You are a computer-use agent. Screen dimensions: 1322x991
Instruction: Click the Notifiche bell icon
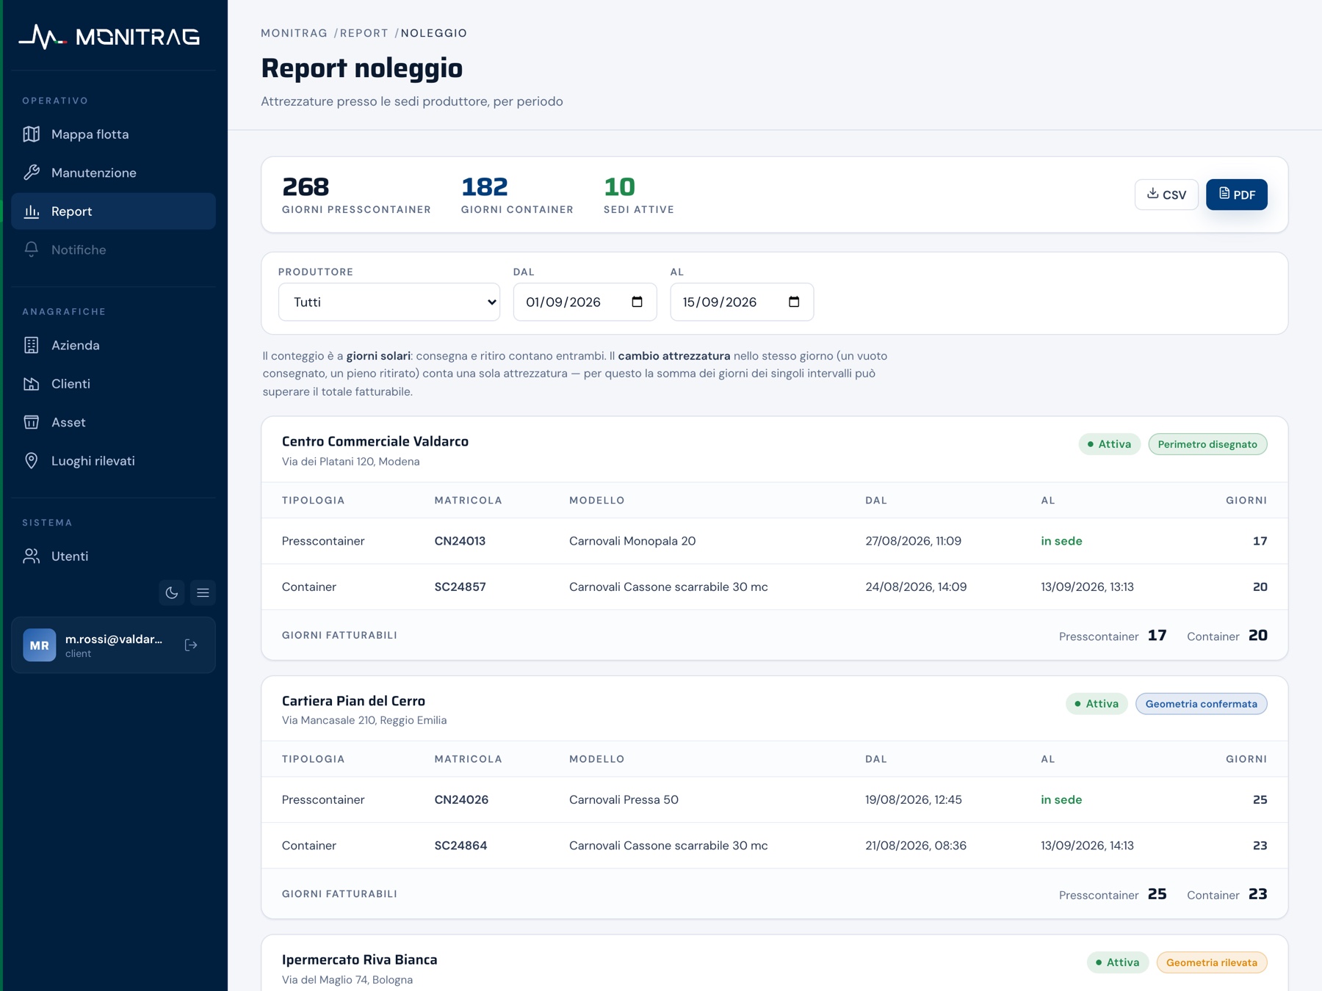tap(32, 250)
